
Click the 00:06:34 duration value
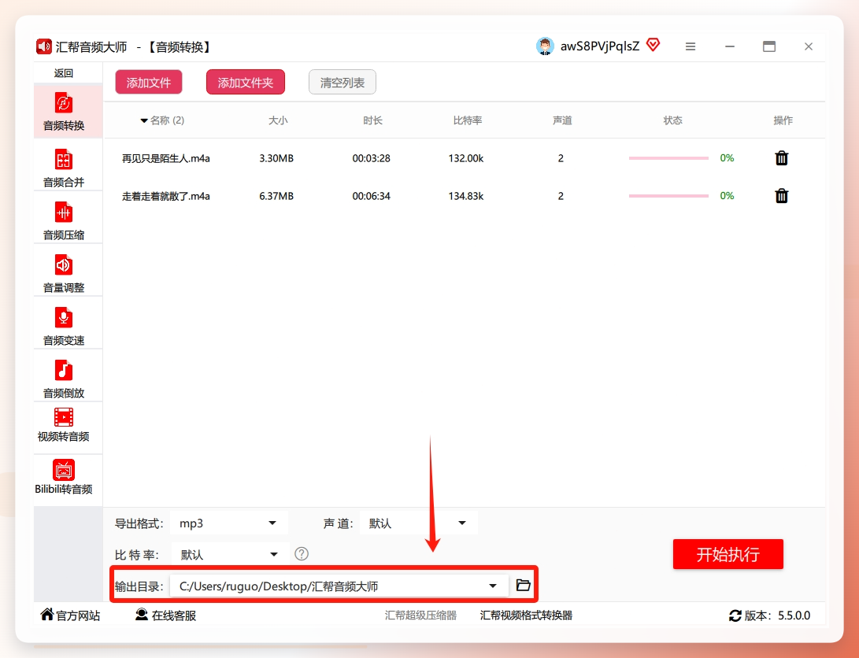click(372, 197)
